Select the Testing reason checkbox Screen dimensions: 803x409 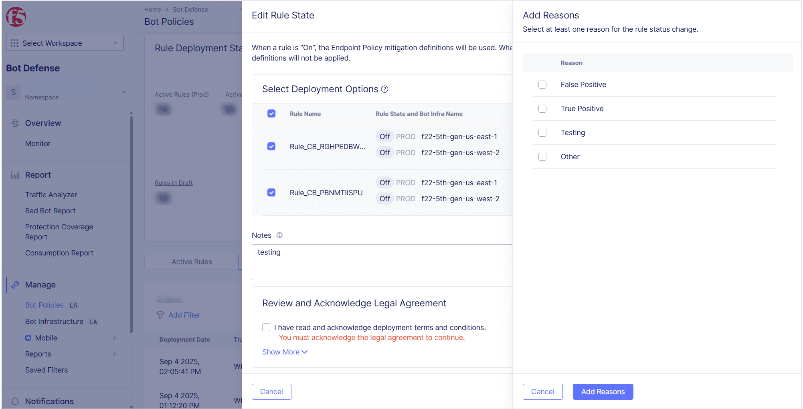tap(542, 133)
